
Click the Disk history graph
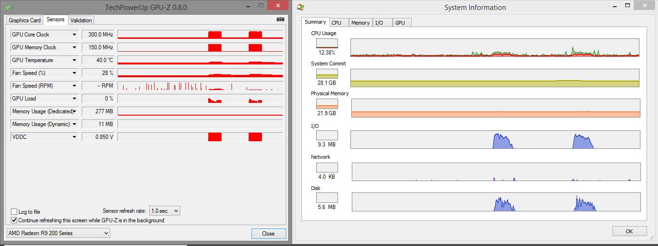pyautogui.click(x=496, y=202)
